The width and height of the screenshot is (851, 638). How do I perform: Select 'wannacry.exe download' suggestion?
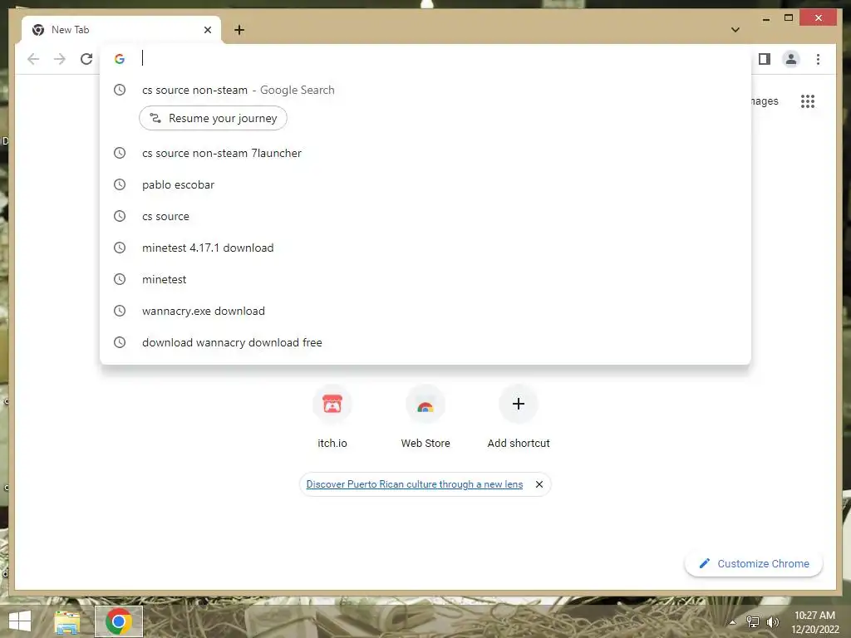tap(425, 311)
